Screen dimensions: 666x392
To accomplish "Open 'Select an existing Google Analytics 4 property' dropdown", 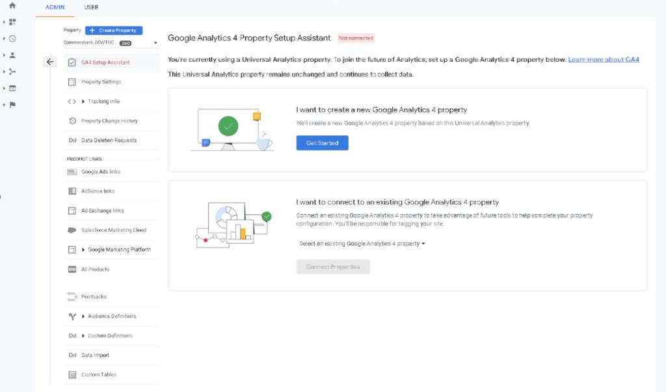I will click(x=362, y=244).
